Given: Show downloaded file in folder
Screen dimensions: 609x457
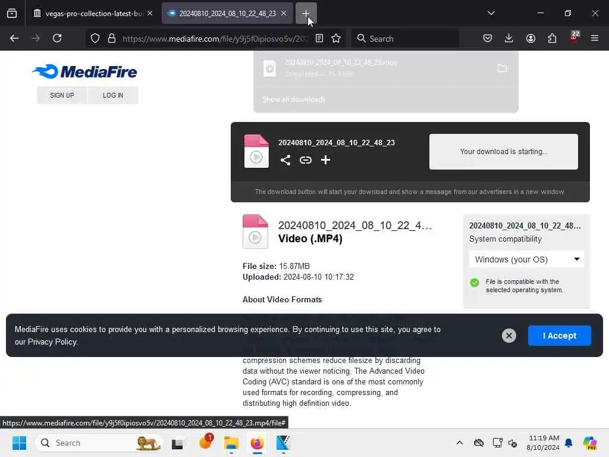Looking at the screenshot, I should pyautogui.click(x=502, y=68).
